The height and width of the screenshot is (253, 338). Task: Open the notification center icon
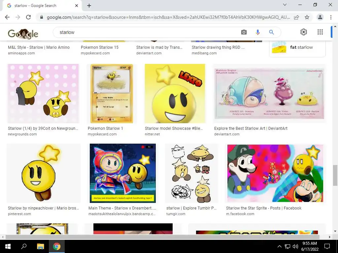[327, 246]
